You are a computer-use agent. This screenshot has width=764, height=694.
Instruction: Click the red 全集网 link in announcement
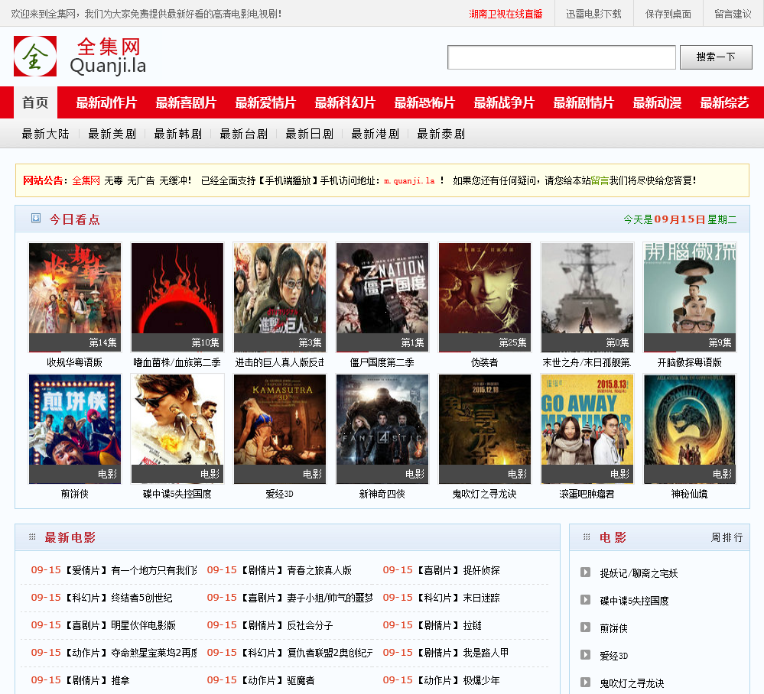[x=86, y=180]
